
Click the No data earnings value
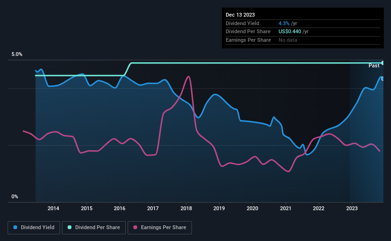tap(288, 40)
